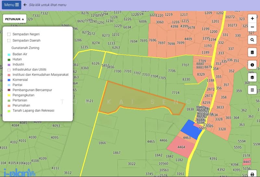Click lot number 4409
260x177 pixels.
point(188,39)
